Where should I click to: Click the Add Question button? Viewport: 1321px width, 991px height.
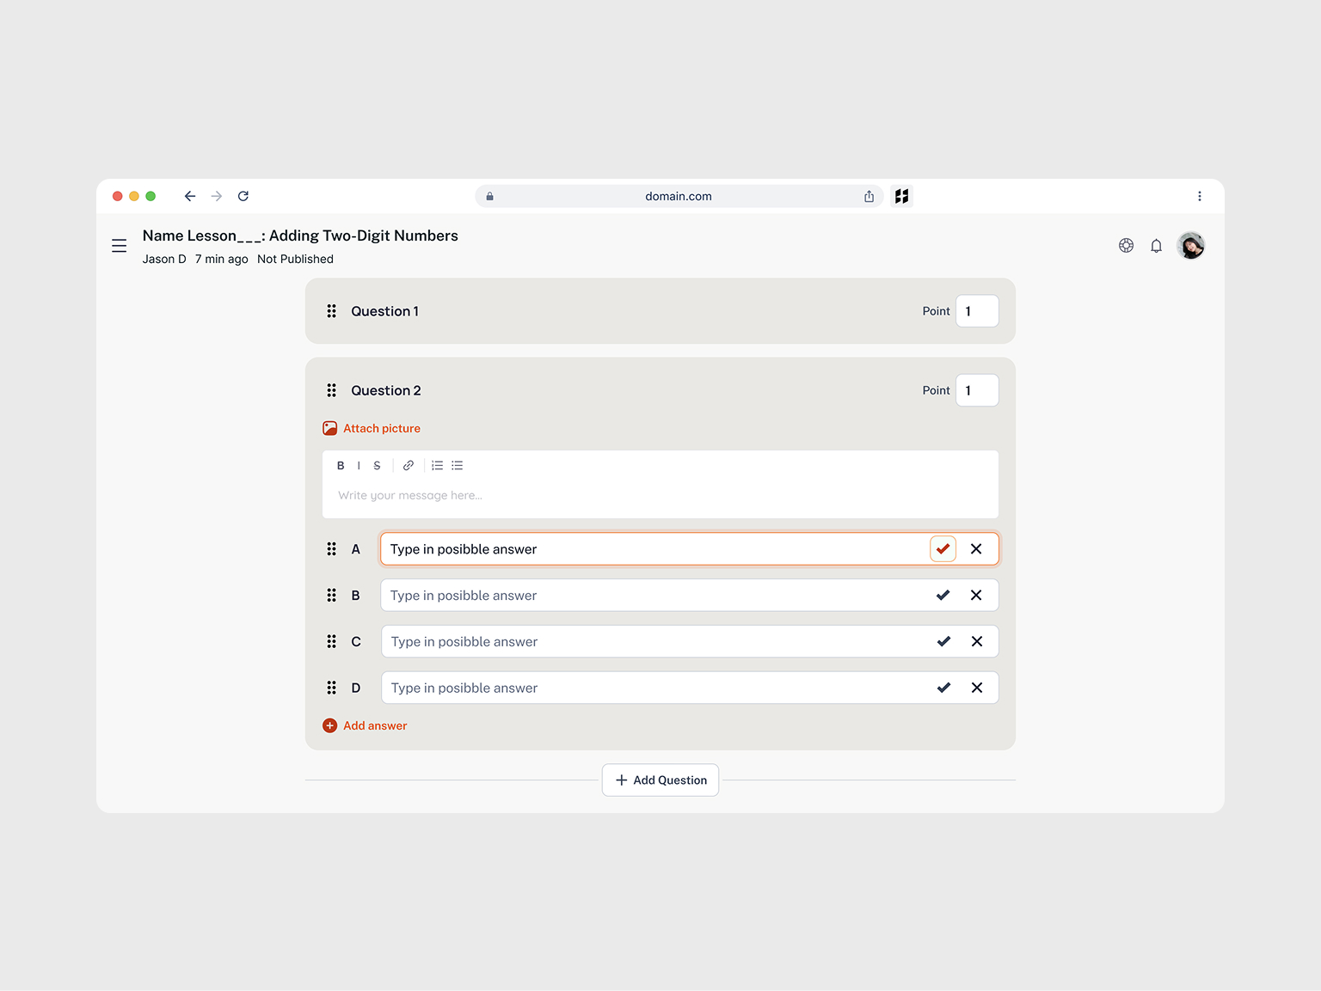coord(660,780)
